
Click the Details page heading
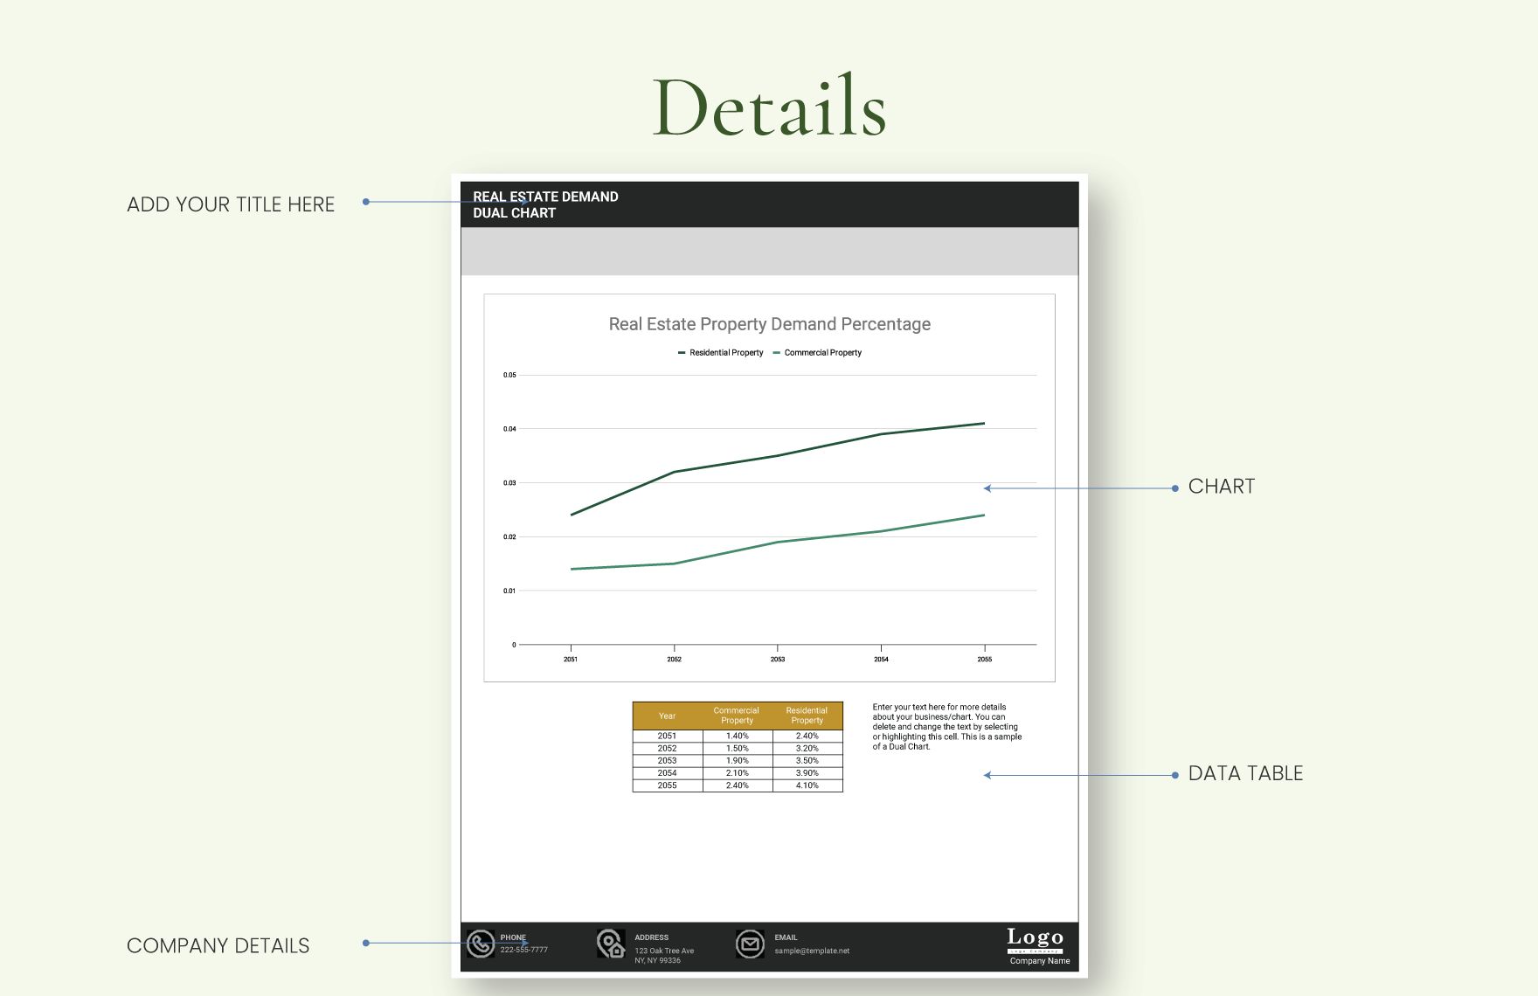(769, 105)
